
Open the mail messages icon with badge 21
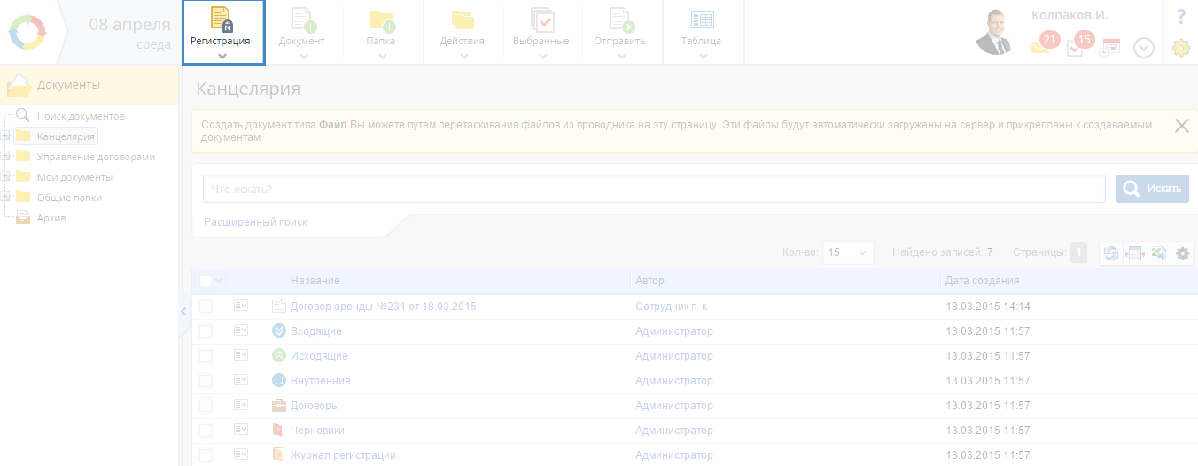[1041, 46]
